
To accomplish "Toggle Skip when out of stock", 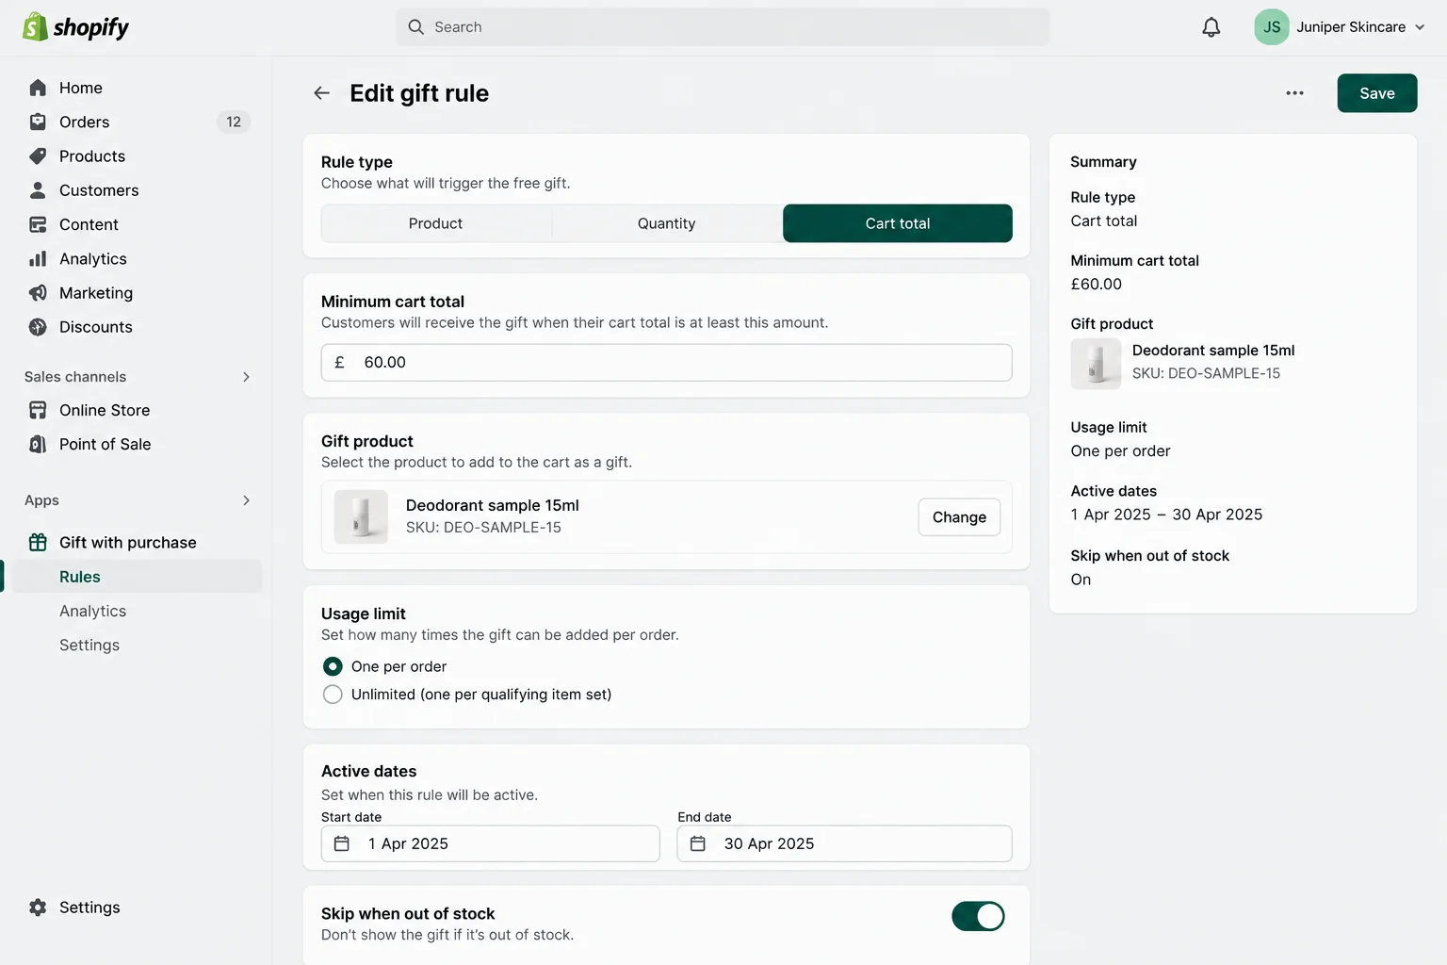I will tap(978, 916).
